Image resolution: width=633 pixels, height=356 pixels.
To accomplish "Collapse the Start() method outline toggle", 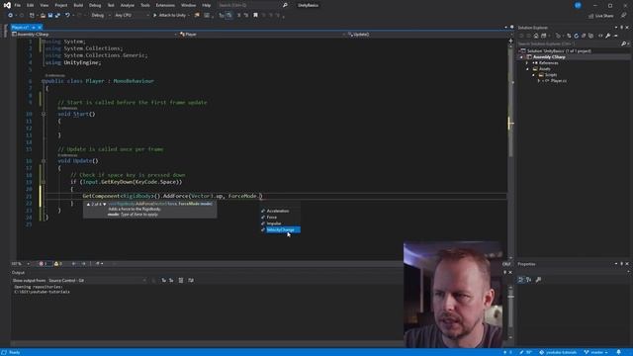I will tap(44, 114).
